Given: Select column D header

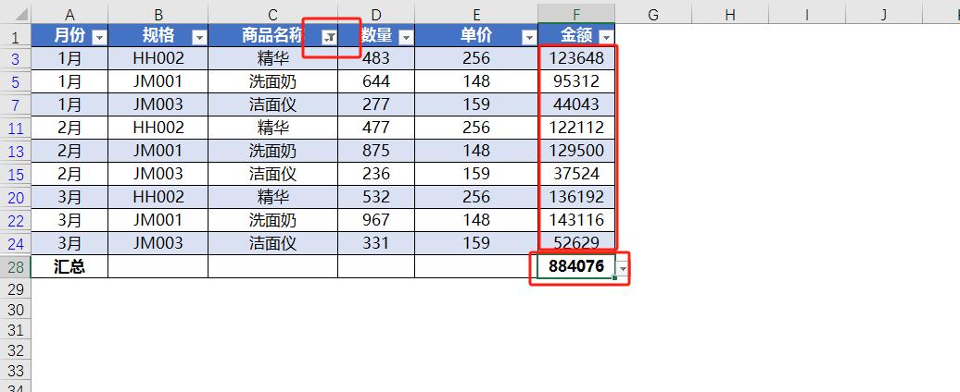Looking at the screenshot, I should [x=376, y=15].
